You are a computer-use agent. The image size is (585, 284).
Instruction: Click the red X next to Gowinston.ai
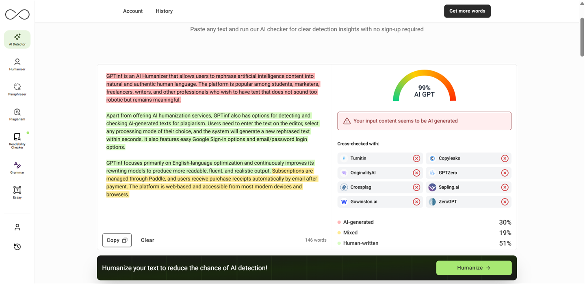[x=416, y=202]
